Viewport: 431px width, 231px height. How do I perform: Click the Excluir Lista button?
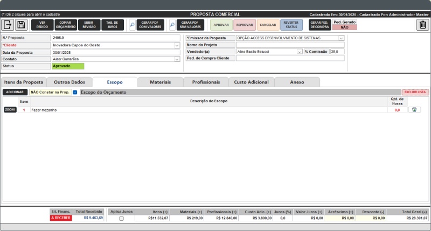coord(415,92)
